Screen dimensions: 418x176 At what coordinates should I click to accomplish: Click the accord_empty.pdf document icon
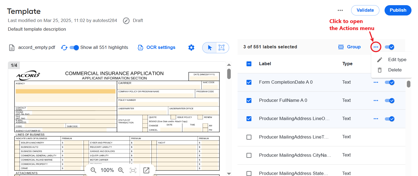12,48
